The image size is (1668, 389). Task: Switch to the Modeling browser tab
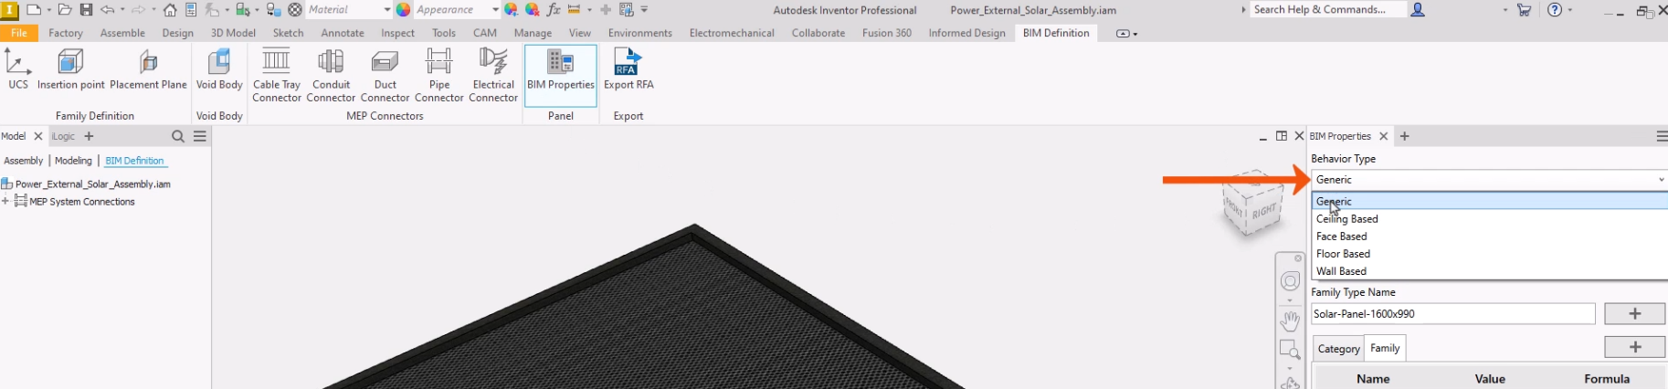pos(73,161)
